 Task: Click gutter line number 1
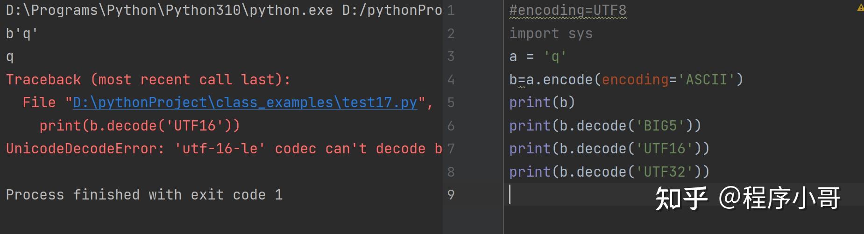point(451,10)
